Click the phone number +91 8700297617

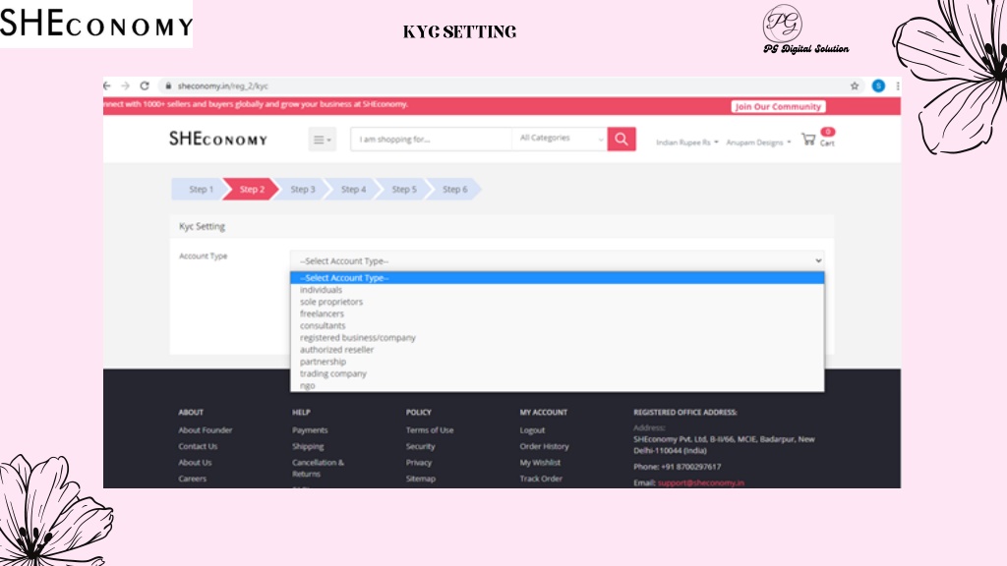point(691,467)
